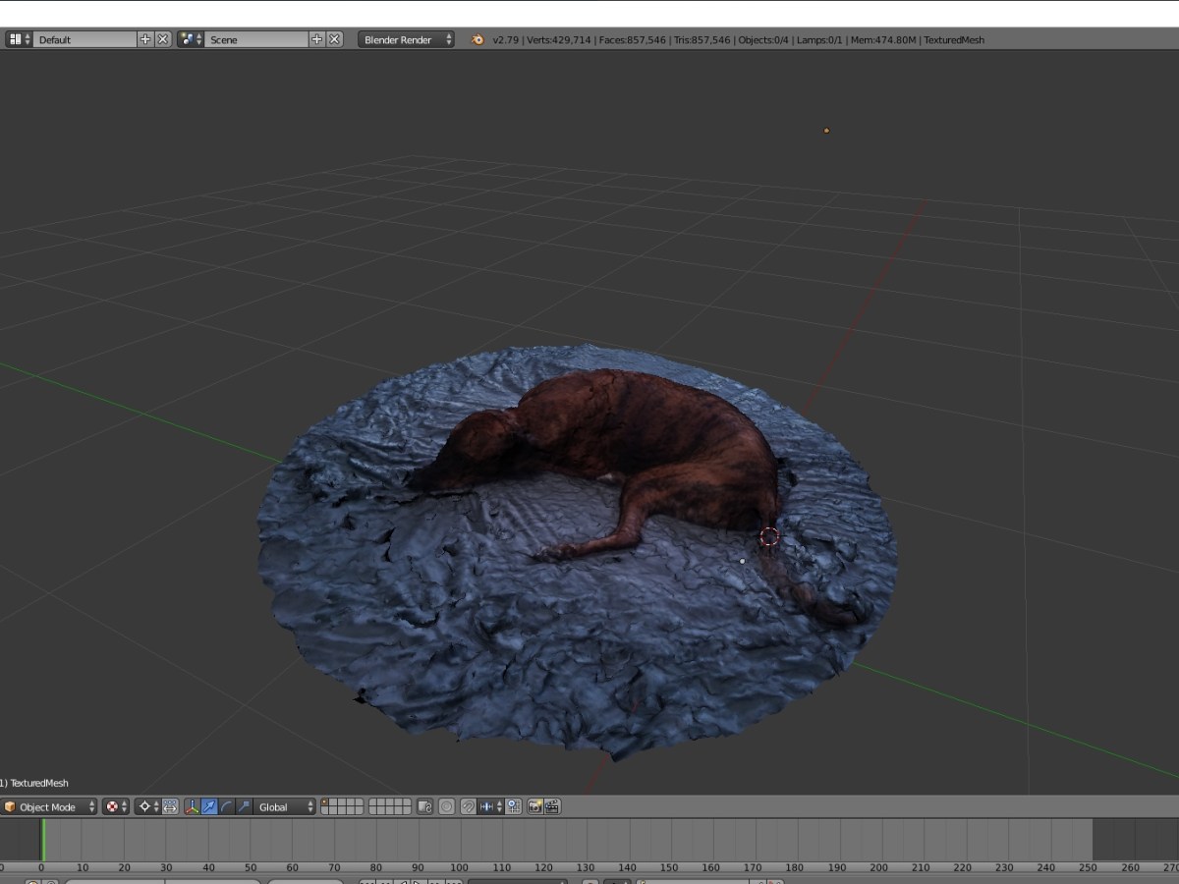Click the Blender logo icon in header
Screen dimensions: 1179x884
point(477,40)
